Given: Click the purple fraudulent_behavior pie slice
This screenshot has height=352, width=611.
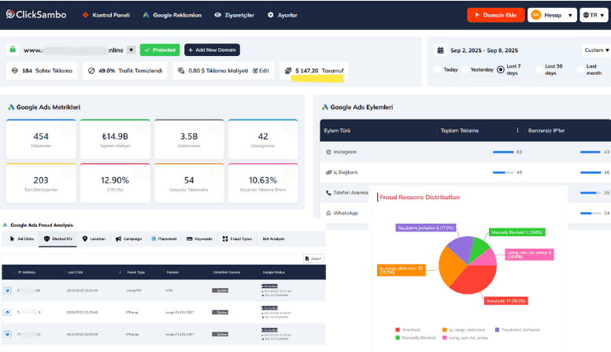Looking at the screenshot, I should tap(461, 248).
